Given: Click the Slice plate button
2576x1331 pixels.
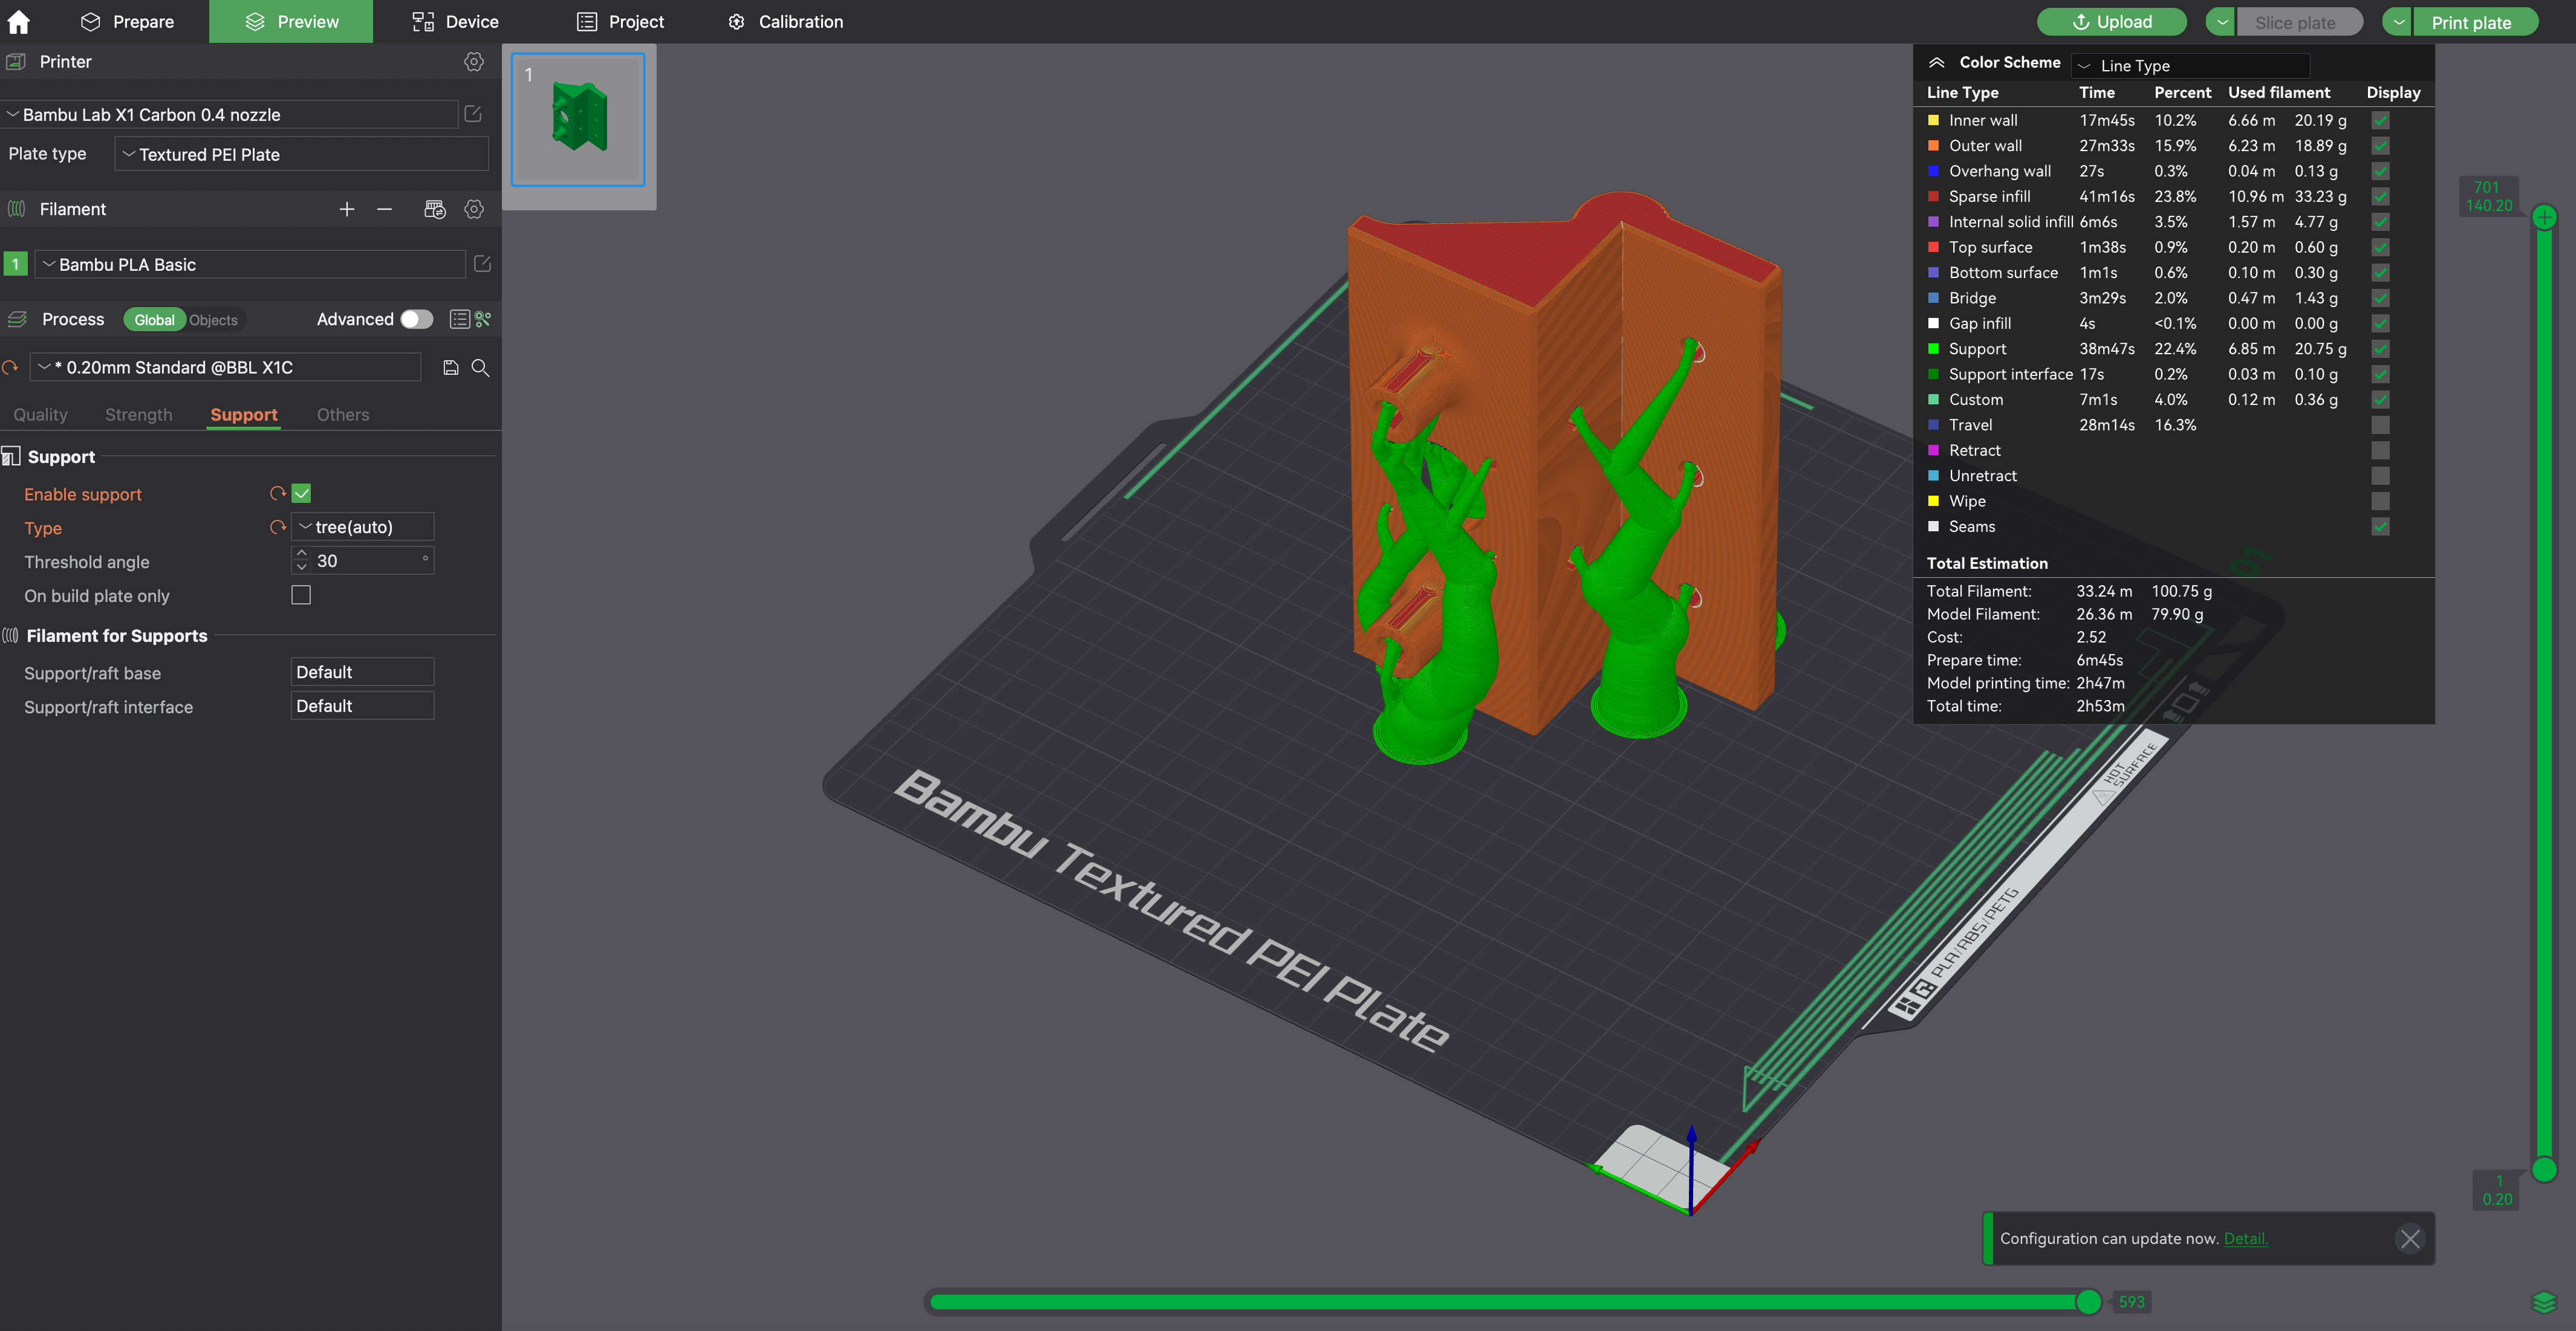Looking at the screenshot, I should 2299,21.
